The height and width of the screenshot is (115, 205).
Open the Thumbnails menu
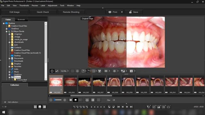click(24, 6)
